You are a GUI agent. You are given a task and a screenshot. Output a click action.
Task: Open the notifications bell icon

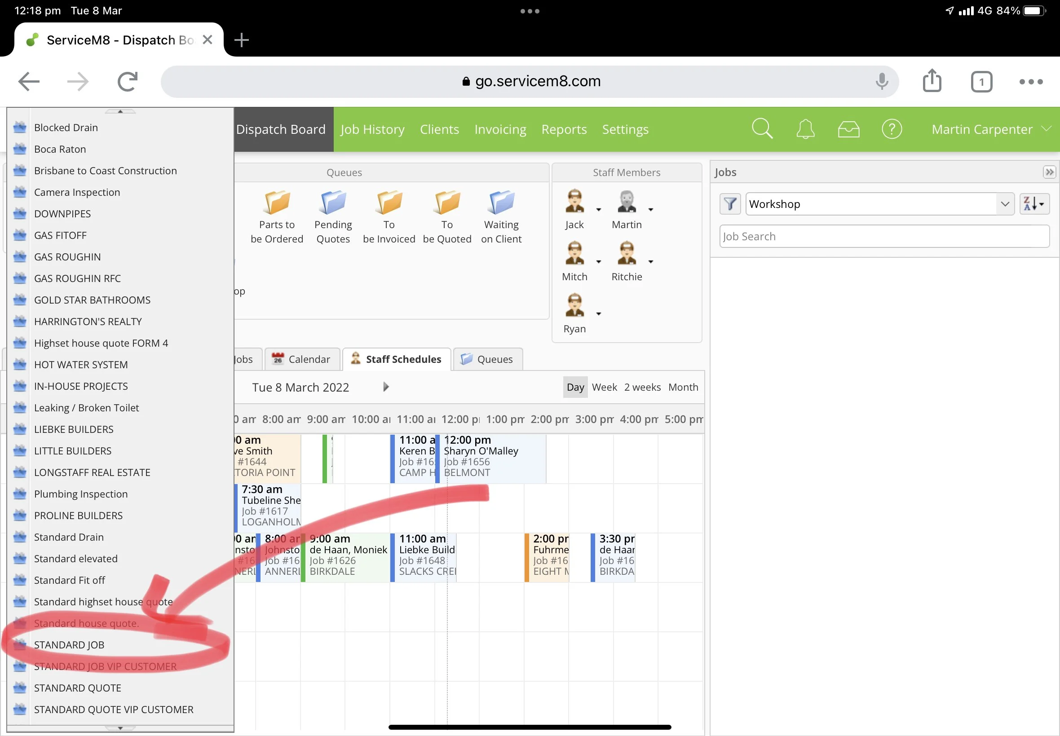pos(805,129)
